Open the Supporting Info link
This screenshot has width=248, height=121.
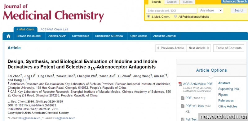pos(228,89)
